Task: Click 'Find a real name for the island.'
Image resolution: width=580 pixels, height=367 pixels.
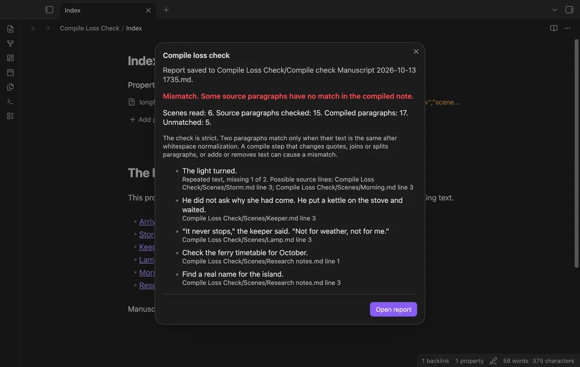Action: coord(233,274)
